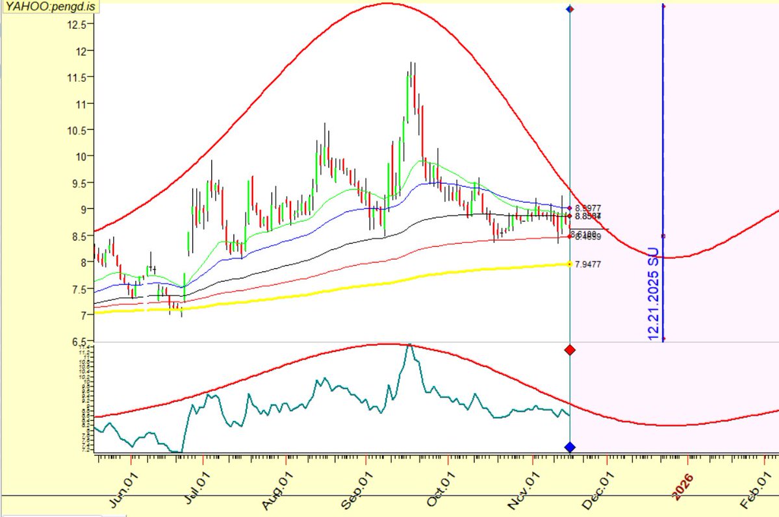Image resolution: width=779 pixels, height=517 pixels.
Task: Select the blue moving average endpoint diamond at 8.9977
Action: [569, 208]
